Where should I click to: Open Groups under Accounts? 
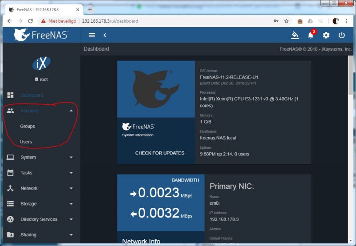pos(28,126)
